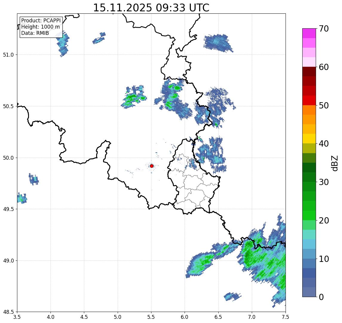
Task: Click the longitude tick label 7.5
Action: click(x=286, y=317)
